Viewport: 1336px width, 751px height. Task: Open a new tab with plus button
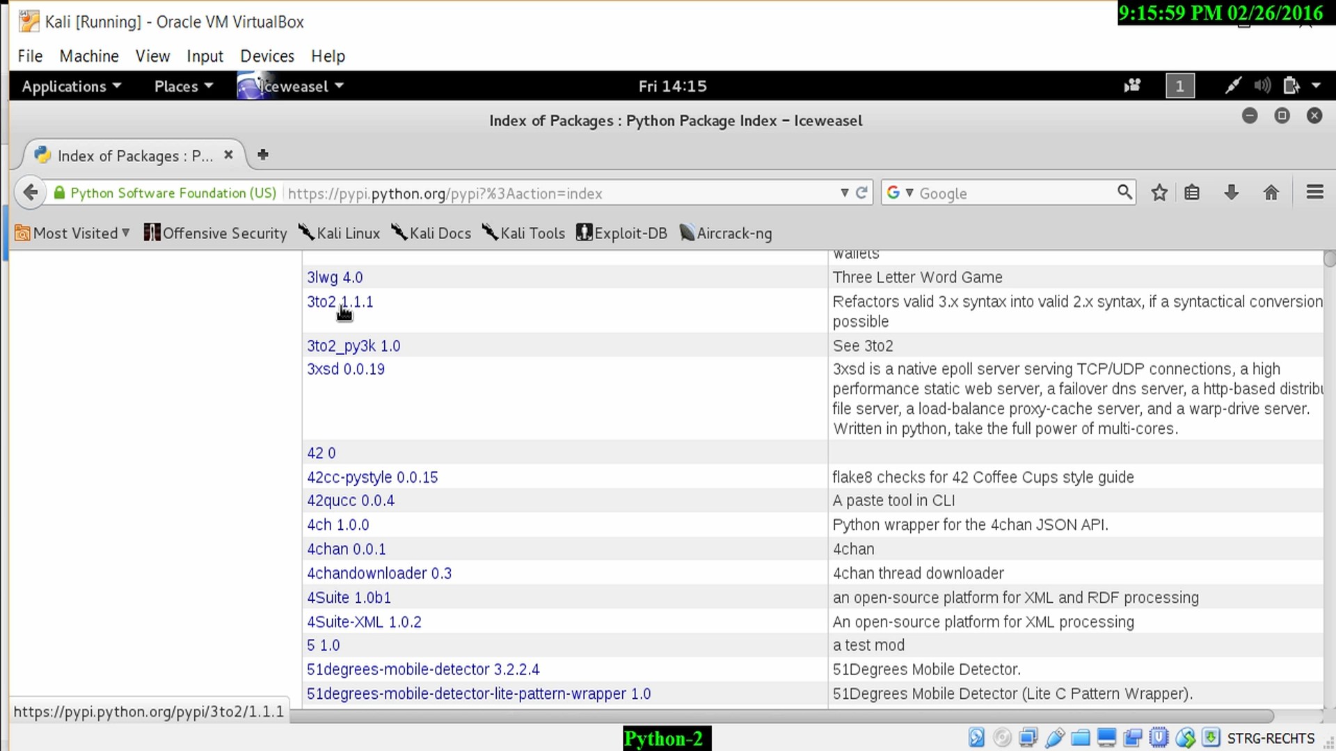[x=262, y=154]
